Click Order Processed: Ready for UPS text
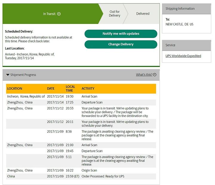This screenshot has width=215, height=185. (x=103, y=176)
